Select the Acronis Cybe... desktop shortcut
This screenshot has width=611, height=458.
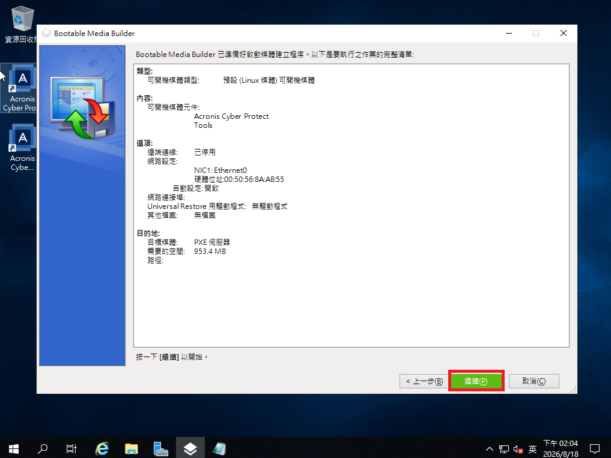click(22, 148)
